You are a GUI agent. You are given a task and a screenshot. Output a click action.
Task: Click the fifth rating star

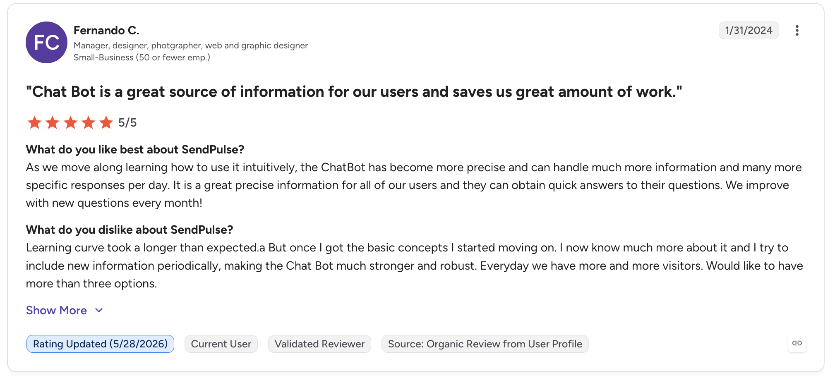[106, 122]
